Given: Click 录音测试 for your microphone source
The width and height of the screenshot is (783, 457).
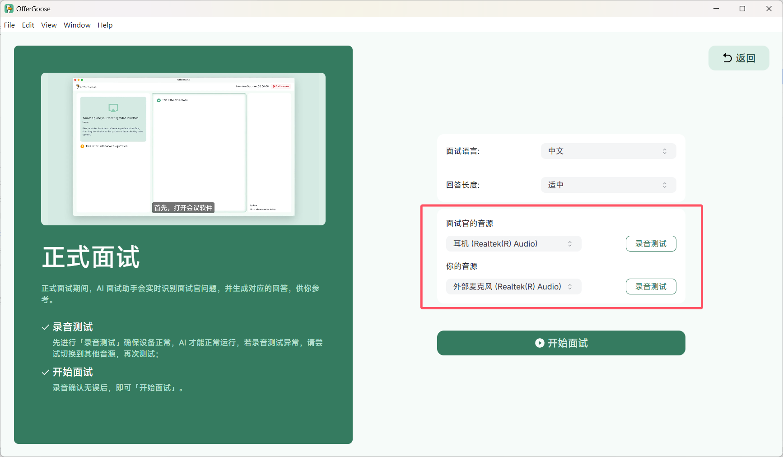Looking at the screenshot, I should click(x=651, y=286).
